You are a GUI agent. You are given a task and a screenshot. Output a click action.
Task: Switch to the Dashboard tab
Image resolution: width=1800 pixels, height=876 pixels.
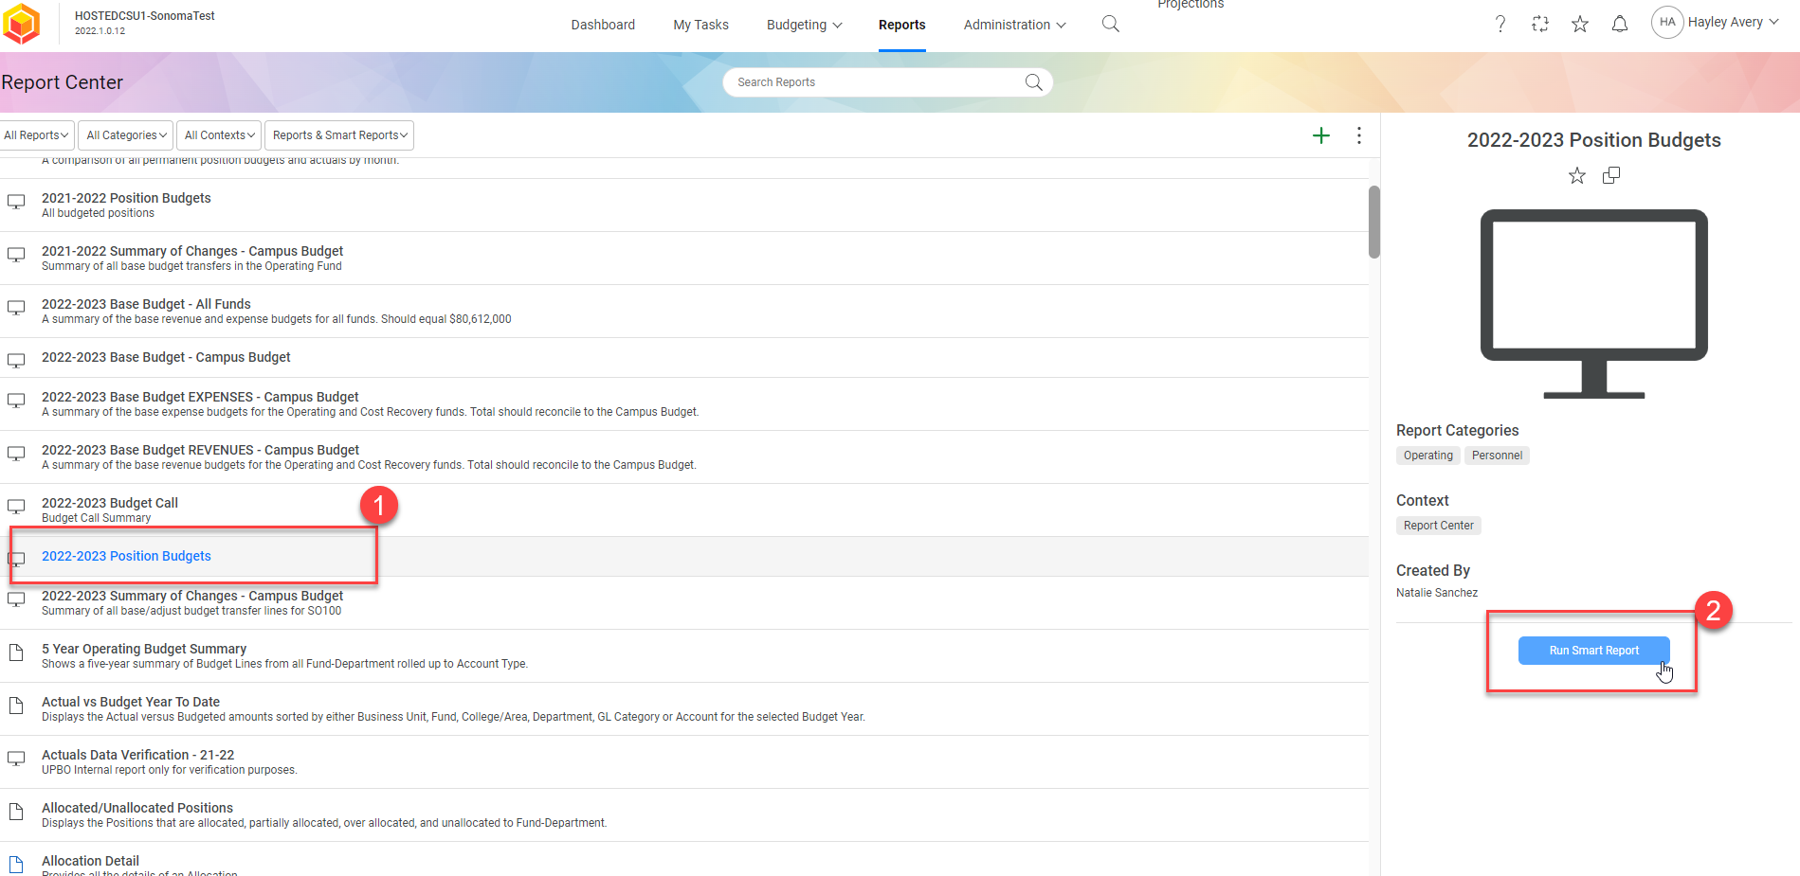(603, 25)
